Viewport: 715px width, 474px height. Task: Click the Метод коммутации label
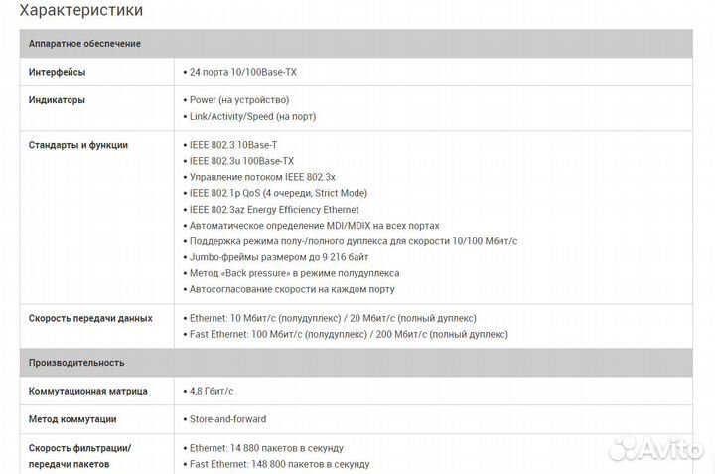tap(72, 419)
